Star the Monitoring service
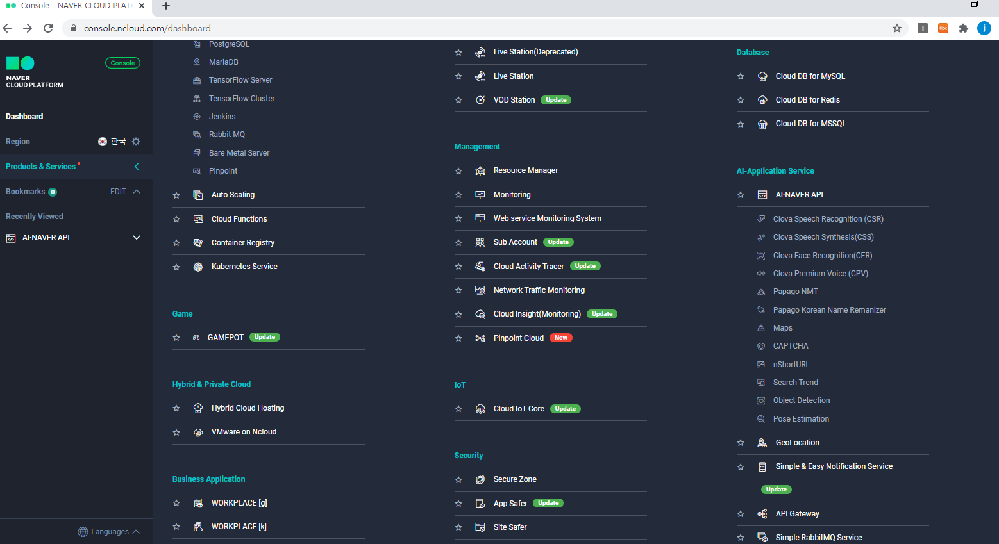Screen dimensions: 999x544 tap(458, 195)
